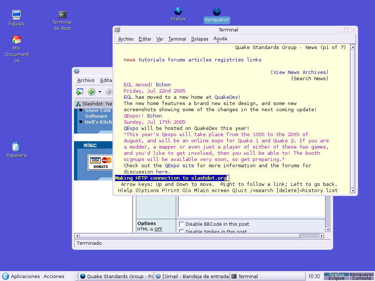Click Konqueror horizontal scrollbar right arrow
Image resolution: width=375 pixels, height=281 pixels.
322,236
